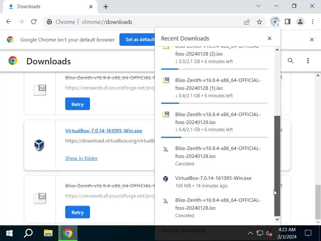
Task: Click Show in folder for VirtualBox
Action: click(81, 158)
